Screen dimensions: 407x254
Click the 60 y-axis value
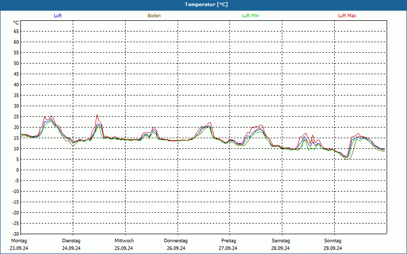(x=16, y=42)
